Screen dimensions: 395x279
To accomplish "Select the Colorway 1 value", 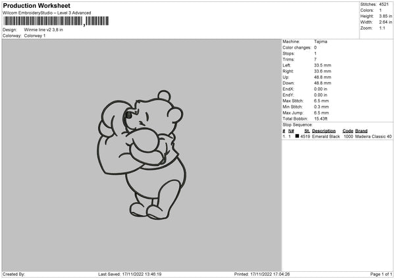I will pyautogui.click(x=35, y=36).
